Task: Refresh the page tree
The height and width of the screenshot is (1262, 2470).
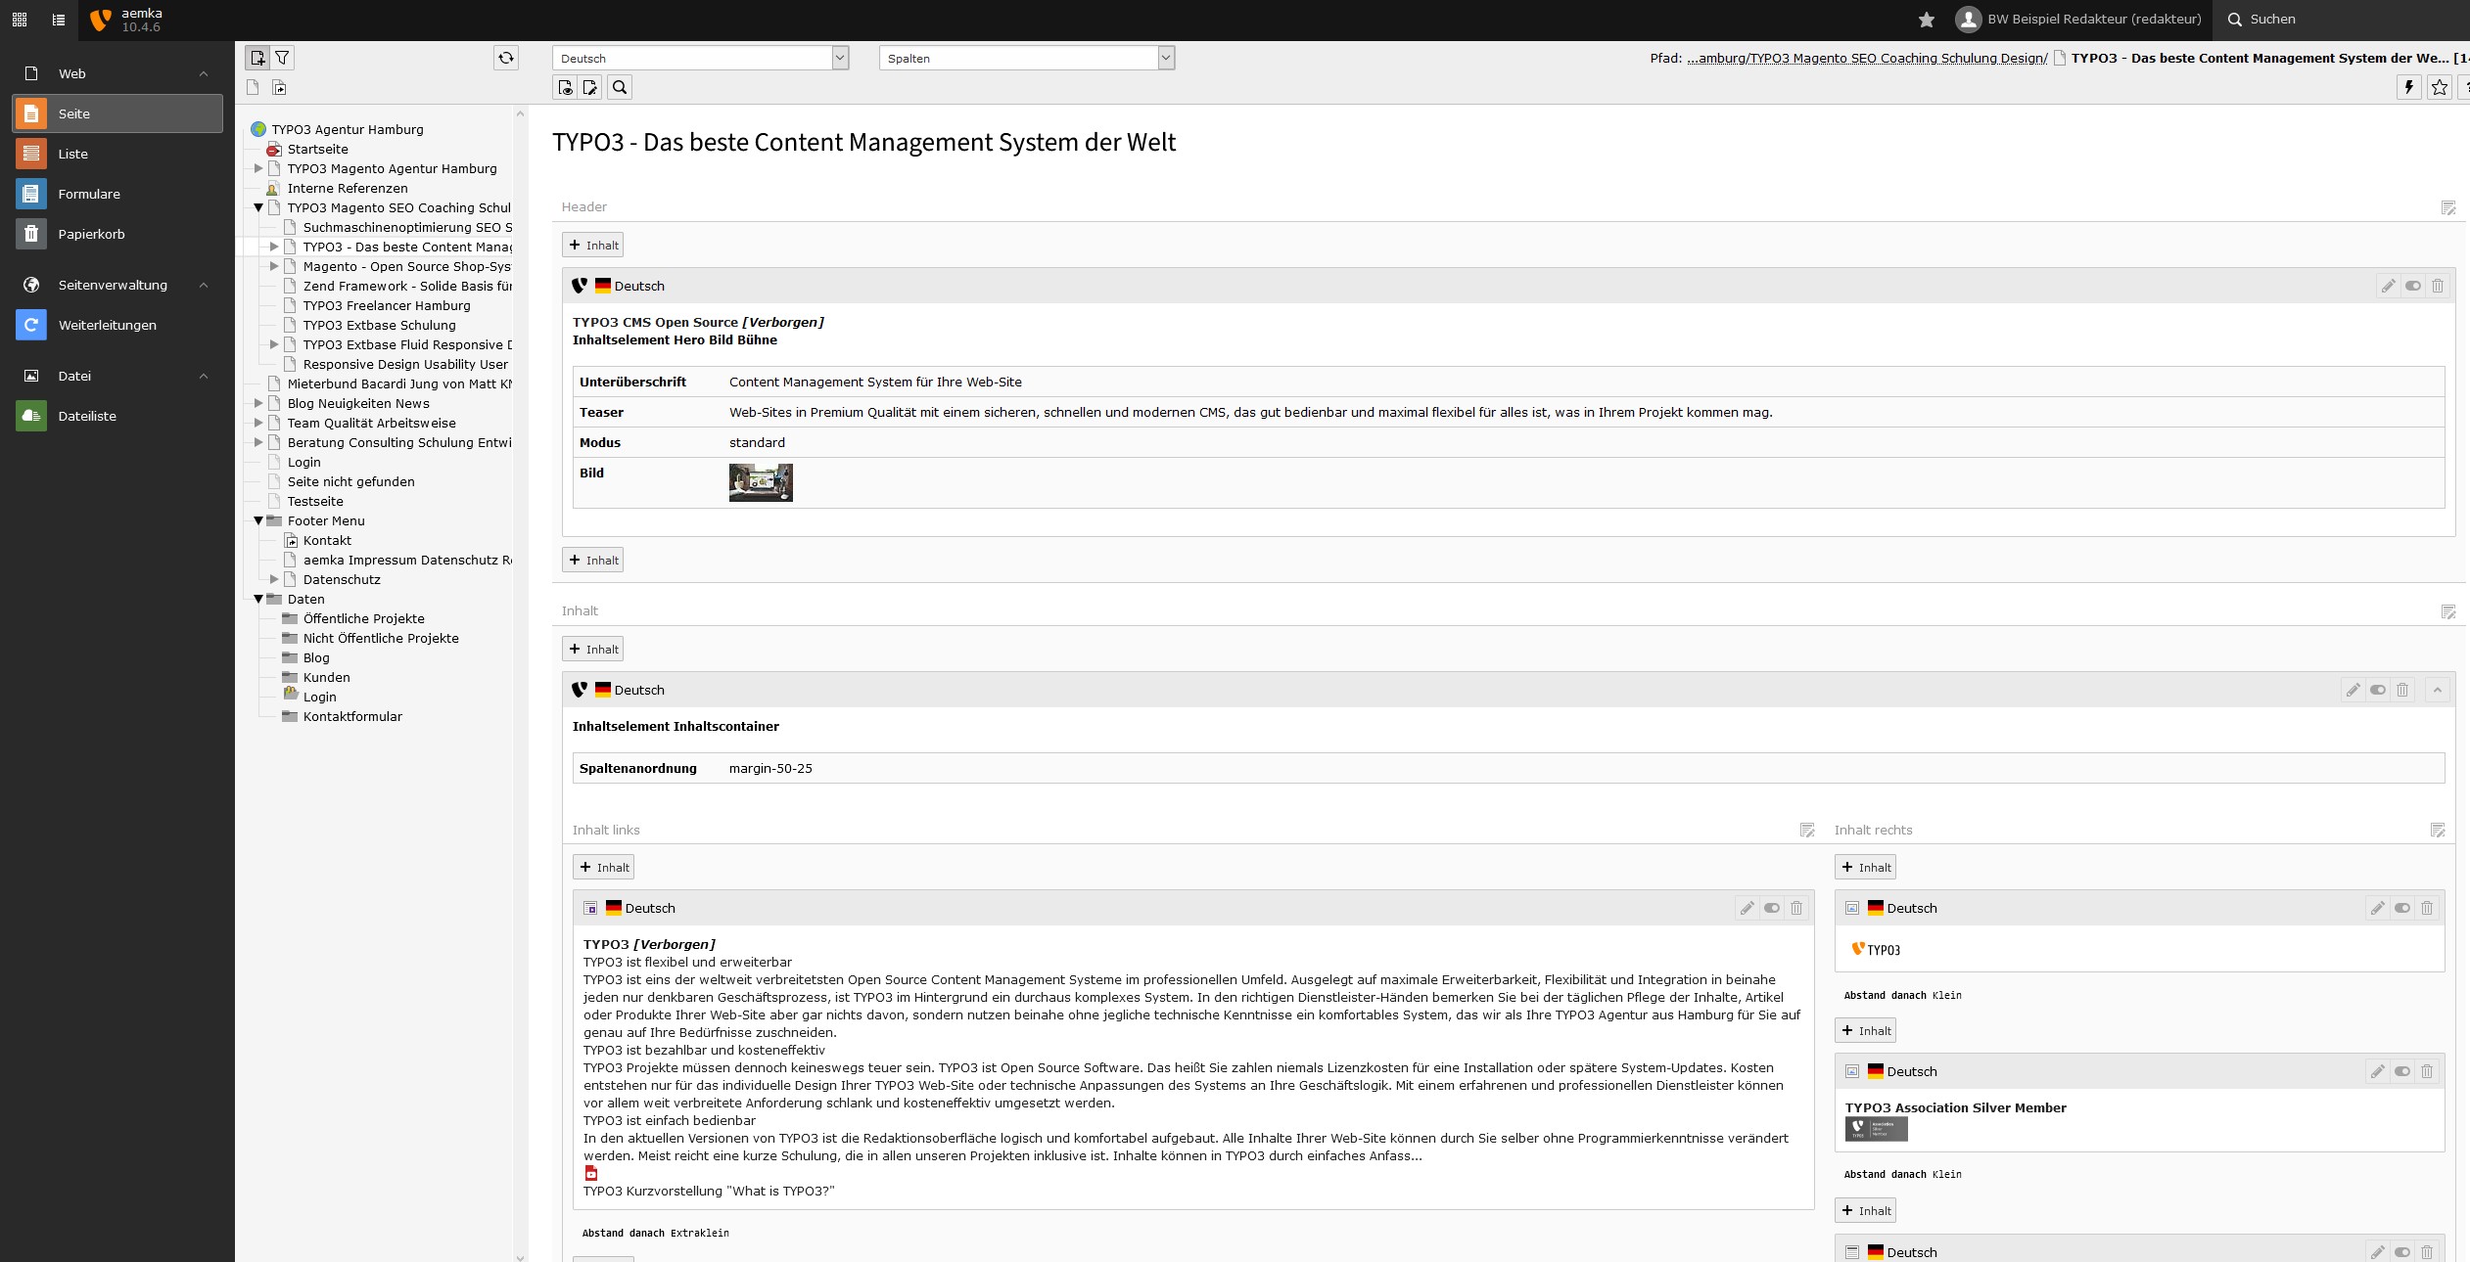Action: (506, 58)
